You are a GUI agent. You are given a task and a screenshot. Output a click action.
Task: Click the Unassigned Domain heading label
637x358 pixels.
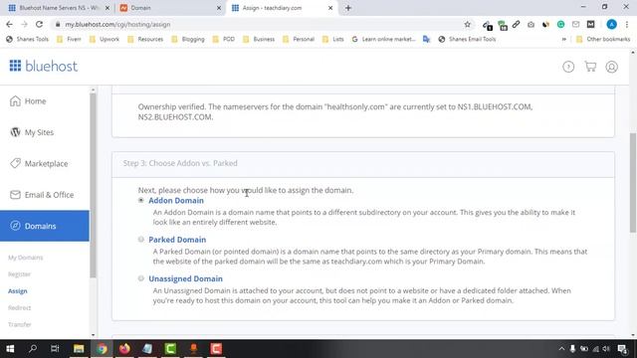(x=186, y=278)
